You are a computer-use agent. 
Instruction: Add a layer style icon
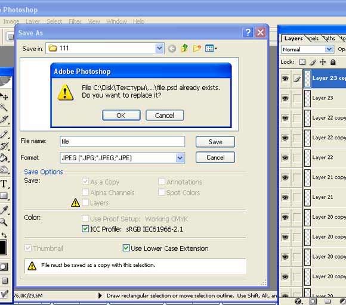pos(298,301)
